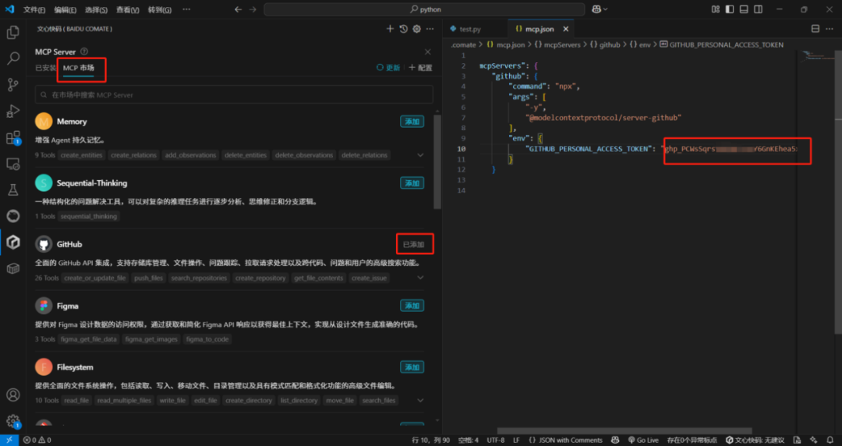This screenshot has height=446, width=842.
Task: Add the Sequential-Thinking MCP server
Action: point(412,183)
